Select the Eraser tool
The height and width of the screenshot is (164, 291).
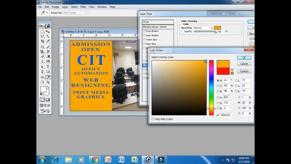(42, 56)
